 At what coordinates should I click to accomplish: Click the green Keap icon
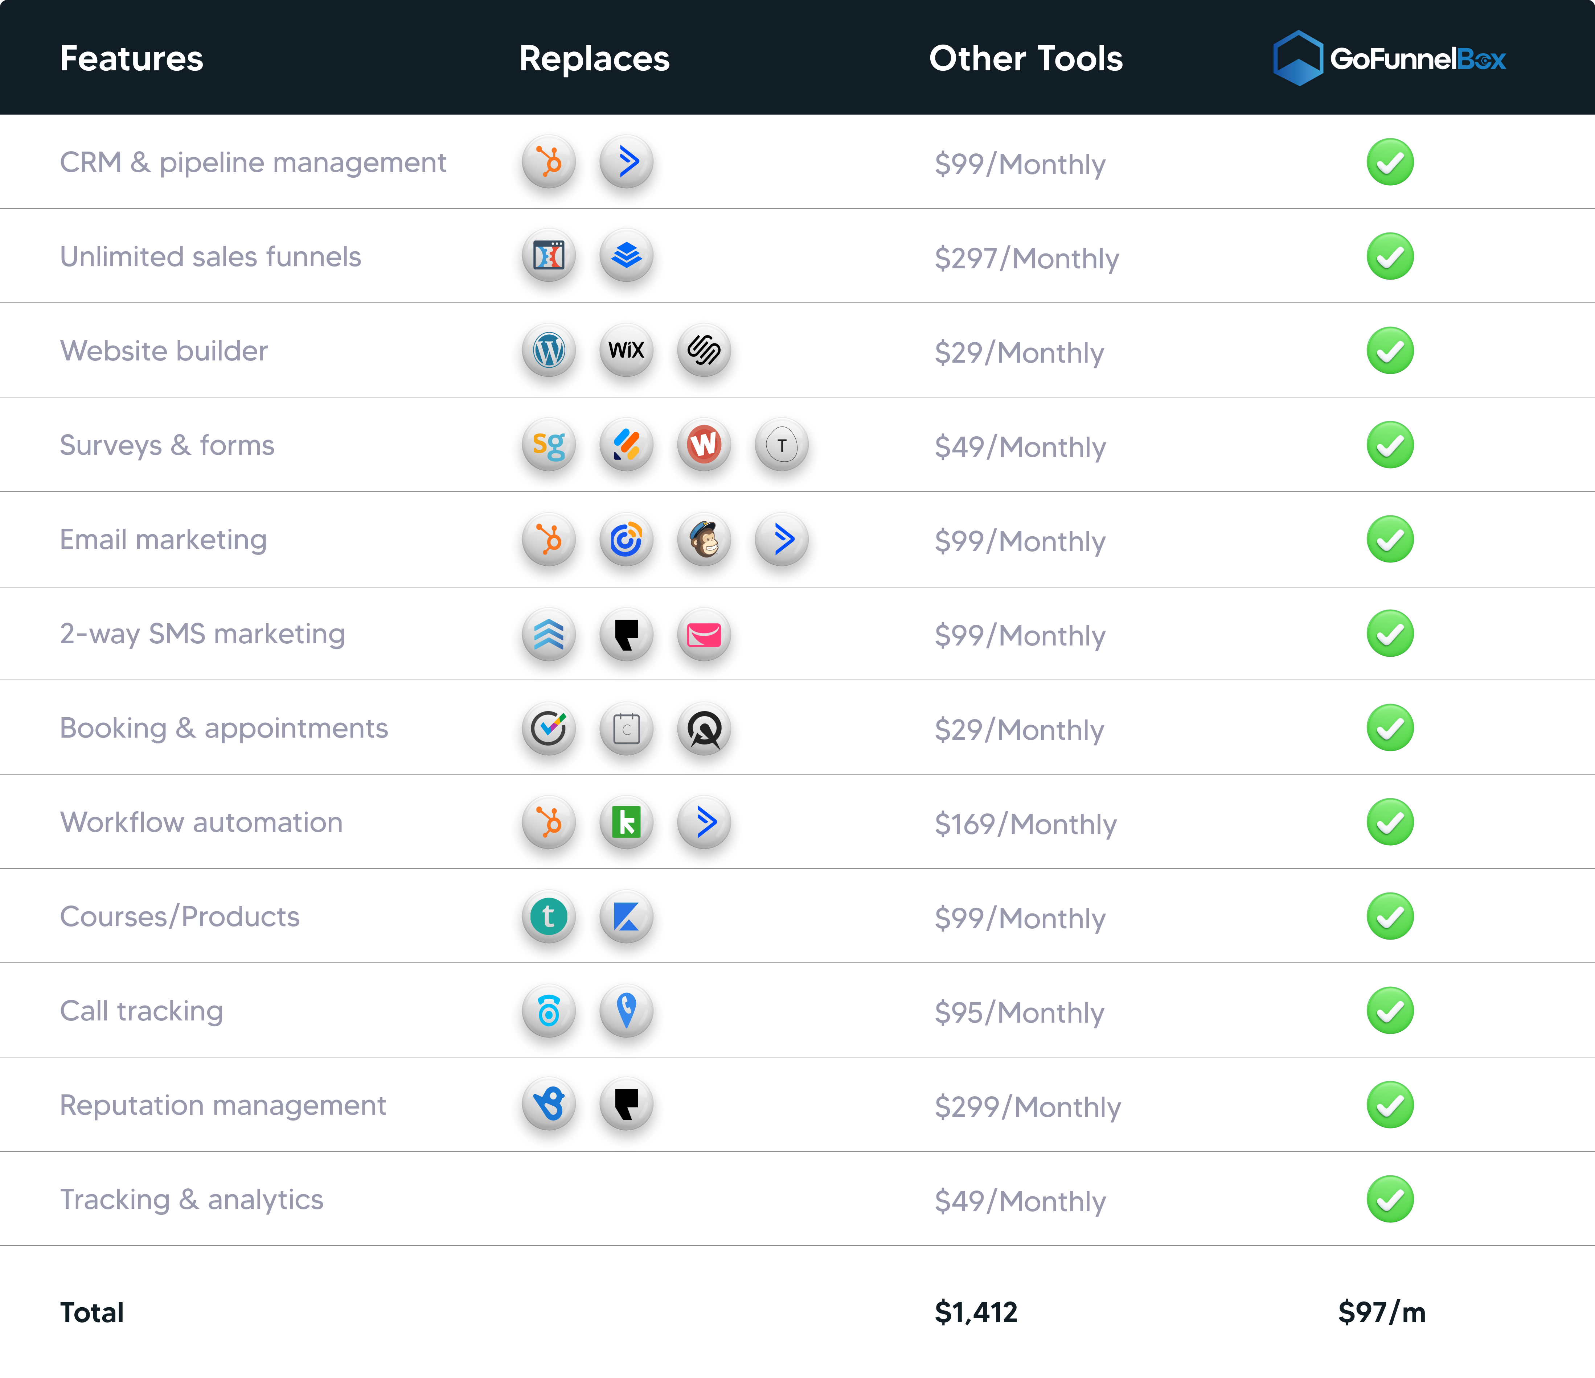point(627,822)
